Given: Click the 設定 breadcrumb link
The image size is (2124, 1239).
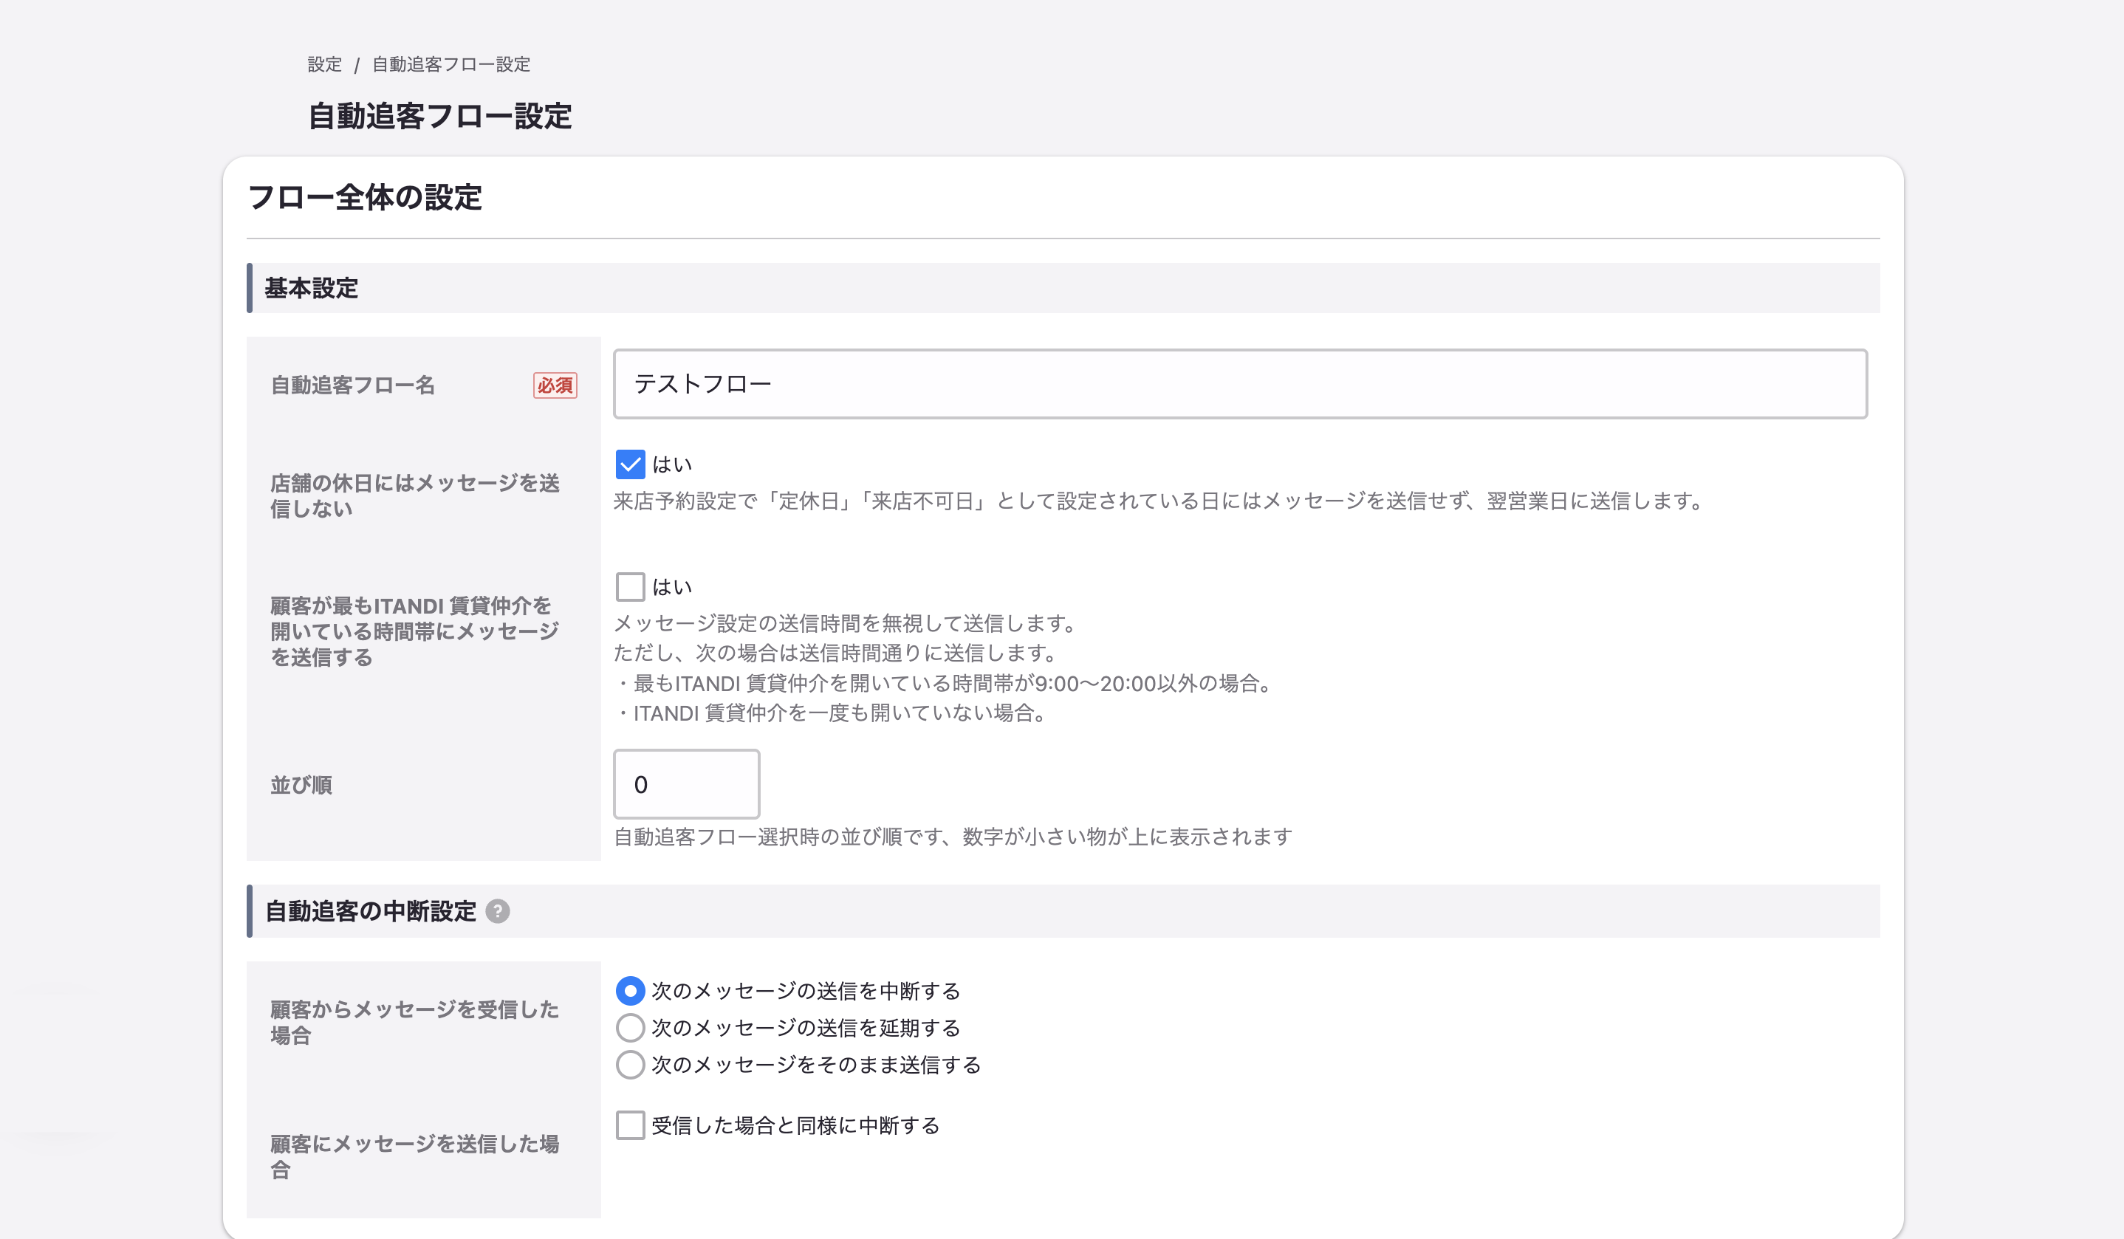Looking at the screenshot, I should [x=324, y=64].
